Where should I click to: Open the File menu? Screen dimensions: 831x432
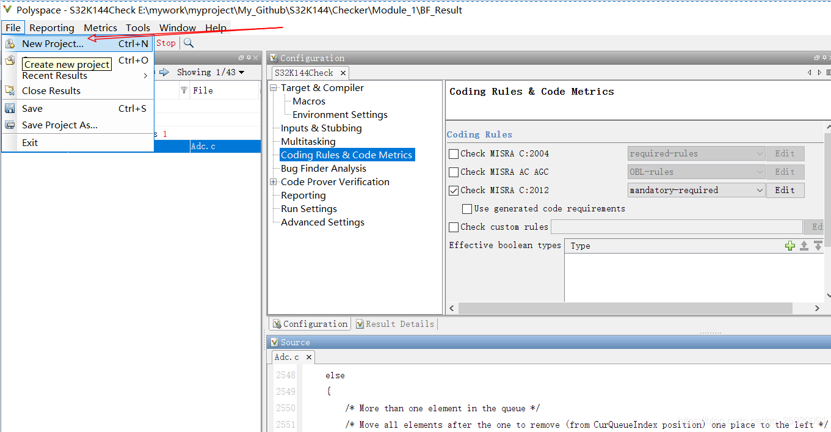coord(13,27)
